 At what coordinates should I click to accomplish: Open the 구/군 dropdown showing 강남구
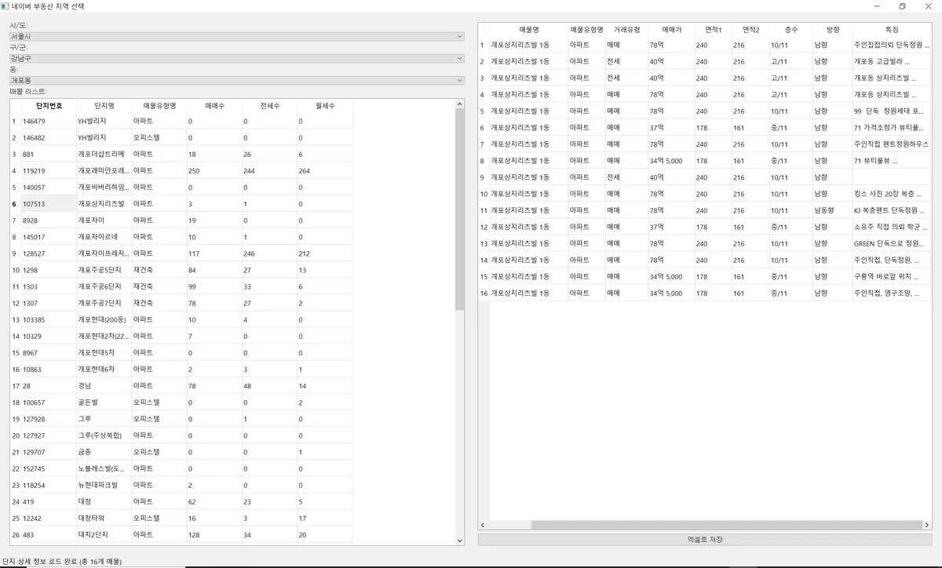237,58
